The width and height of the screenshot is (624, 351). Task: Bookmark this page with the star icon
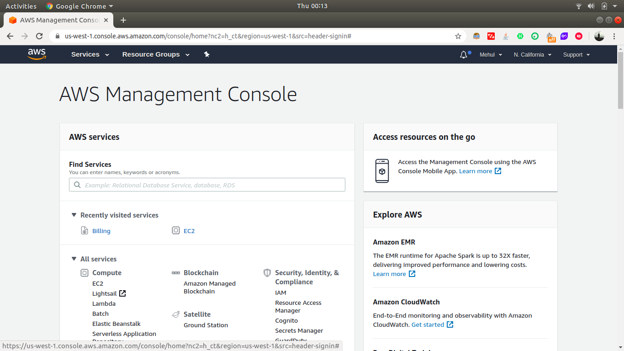(458, 36)
